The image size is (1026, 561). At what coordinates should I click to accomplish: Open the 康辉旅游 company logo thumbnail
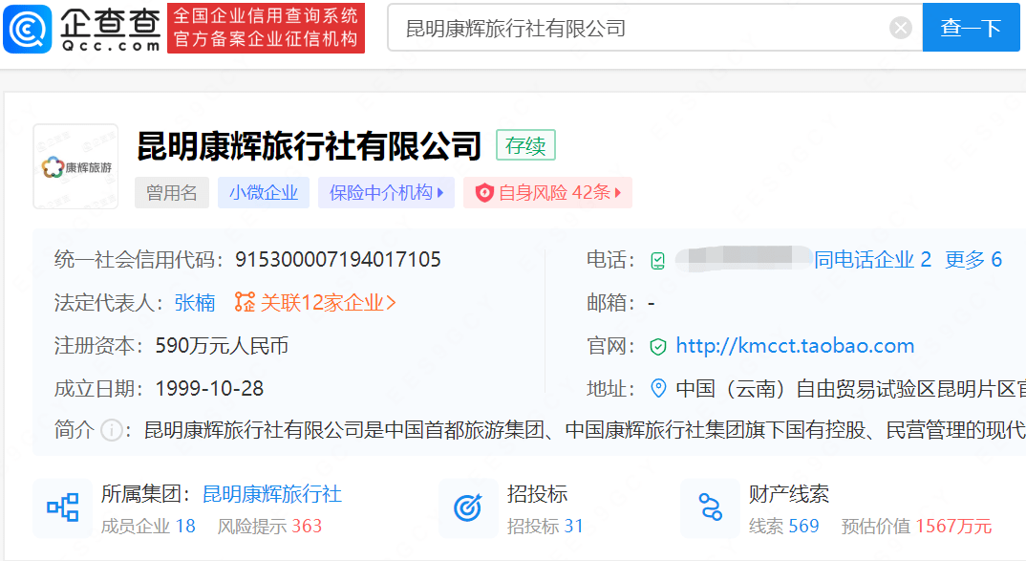point(75,166)
